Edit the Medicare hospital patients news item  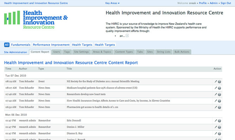tap(216, 88)
